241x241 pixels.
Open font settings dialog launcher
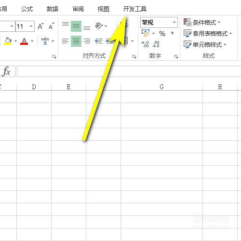[54, 56]
